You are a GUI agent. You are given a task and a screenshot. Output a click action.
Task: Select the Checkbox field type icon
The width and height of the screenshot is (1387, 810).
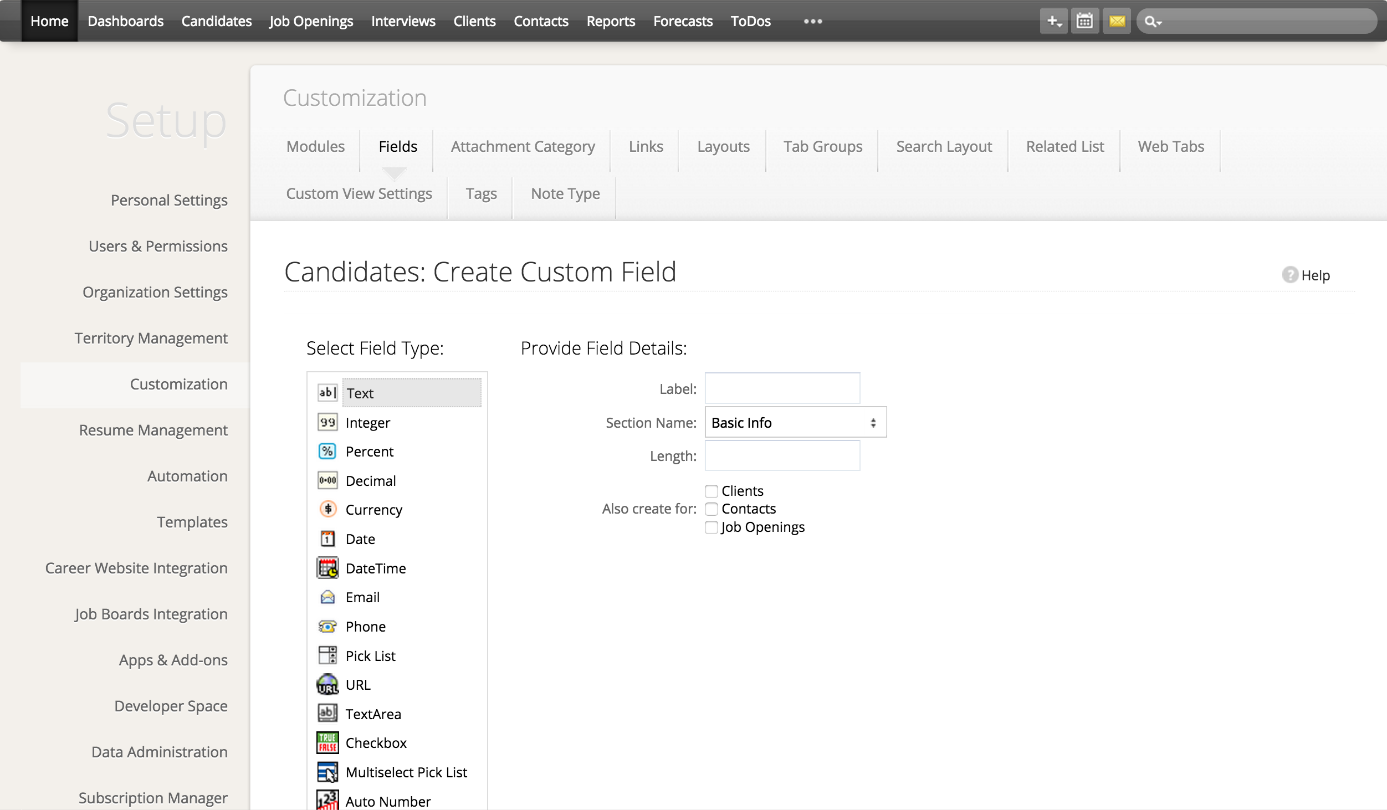(327, 742)
